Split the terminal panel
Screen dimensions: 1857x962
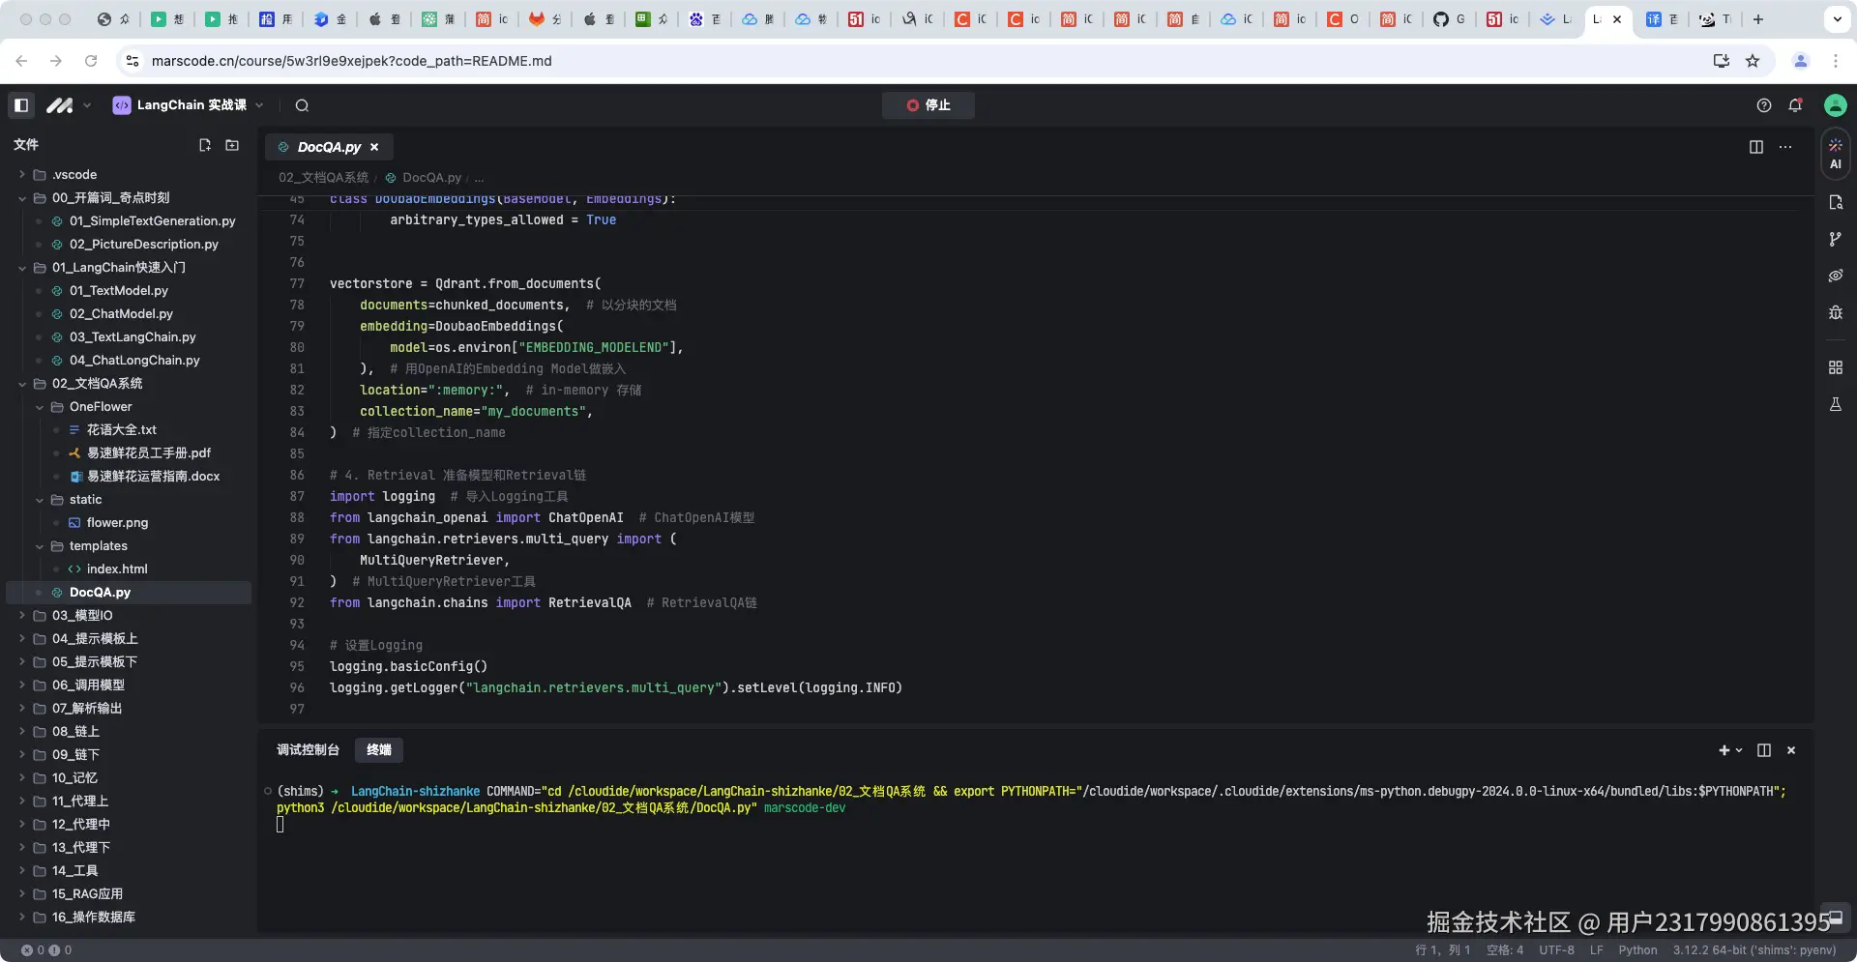(x=1764, y=750)
